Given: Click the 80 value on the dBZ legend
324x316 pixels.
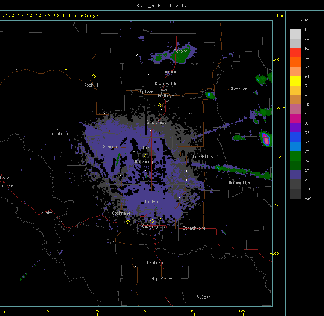Looking at the screenshot, I should pyautogui.click(x=307, y=30).
